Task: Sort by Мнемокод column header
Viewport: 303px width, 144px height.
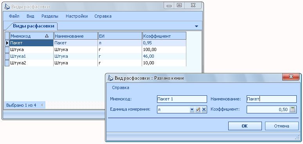Action: 31,36
